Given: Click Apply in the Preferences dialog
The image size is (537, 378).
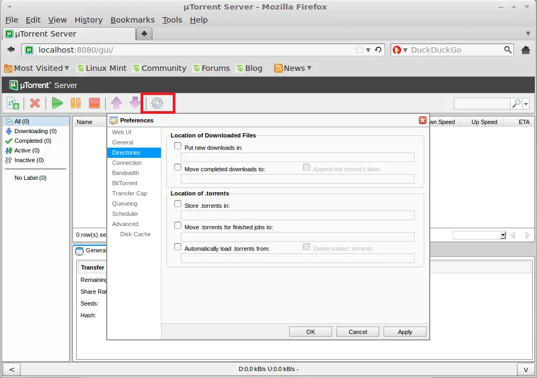Looking at the screenshot, I should click(405, 332).
